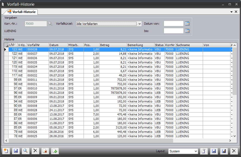Sort by the Betrag column header

113,45
